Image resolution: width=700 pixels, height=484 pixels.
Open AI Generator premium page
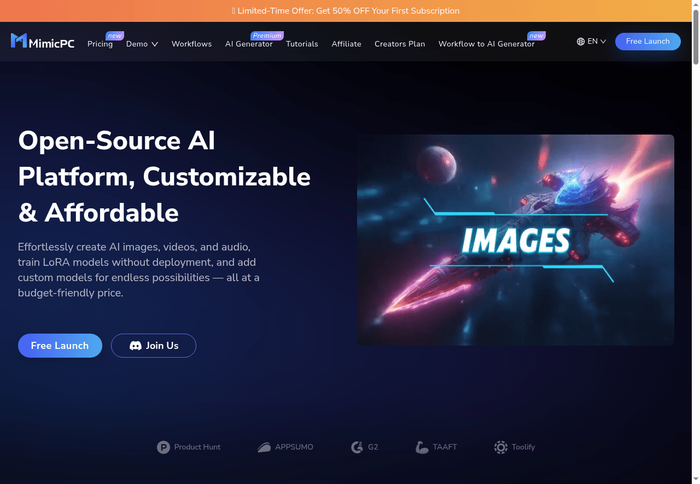click(x=249, y=44)
